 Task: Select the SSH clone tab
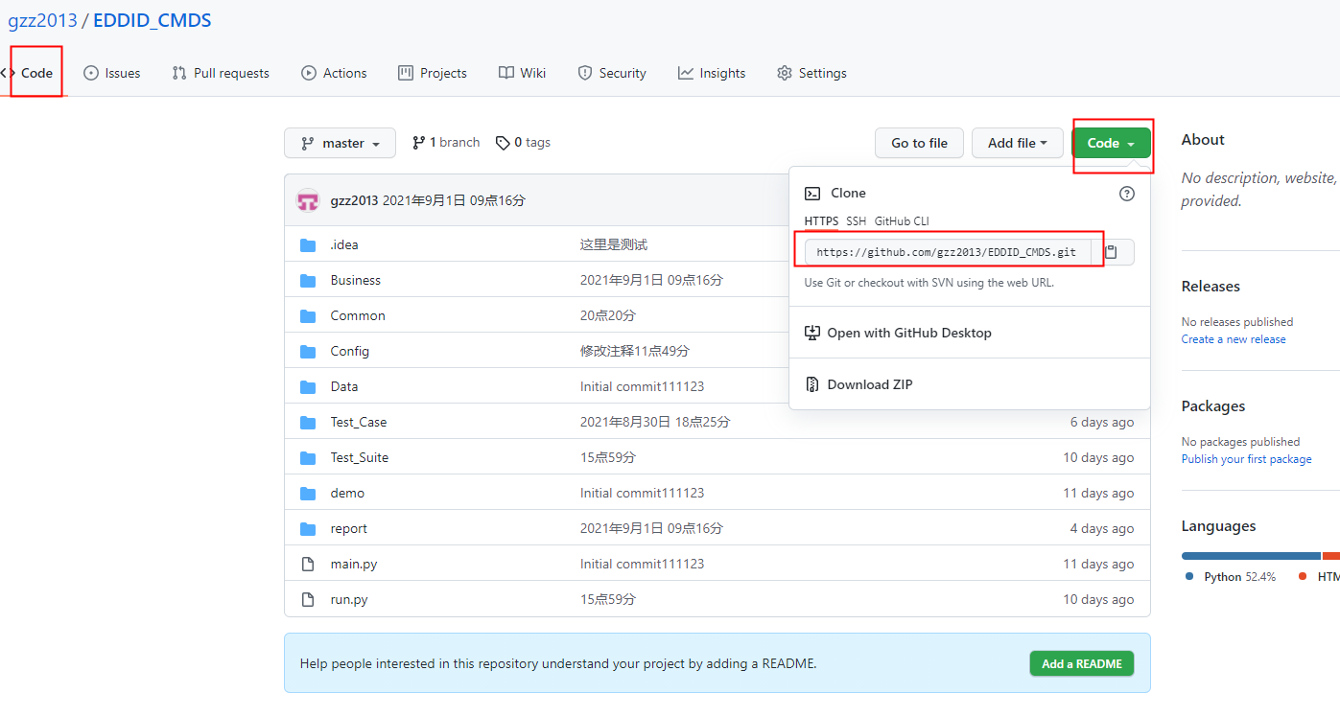pyautogui.click(x=856, y=220)
